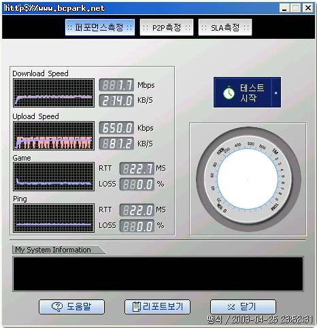The width and height of the screenshot is (317, 328).
Task: Click the Download Speed label
Action: click(40, 73)
